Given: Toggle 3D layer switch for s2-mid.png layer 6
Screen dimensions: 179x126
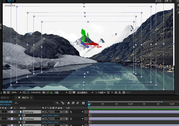Looking at the screenshot, I should (x=61, y=119).
